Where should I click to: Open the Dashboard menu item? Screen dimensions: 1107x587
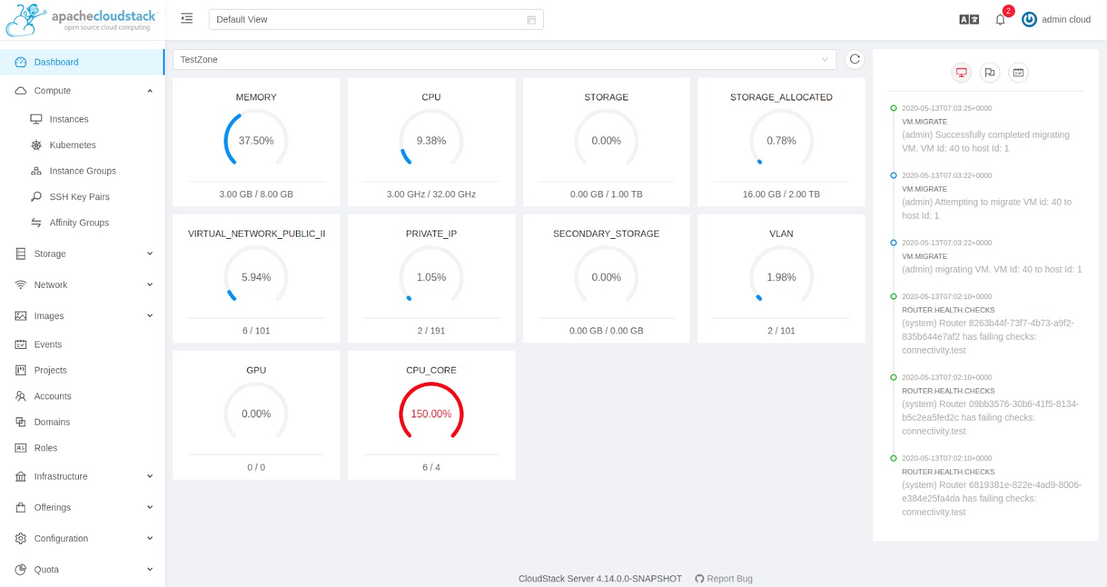click(x=82, y=62)
